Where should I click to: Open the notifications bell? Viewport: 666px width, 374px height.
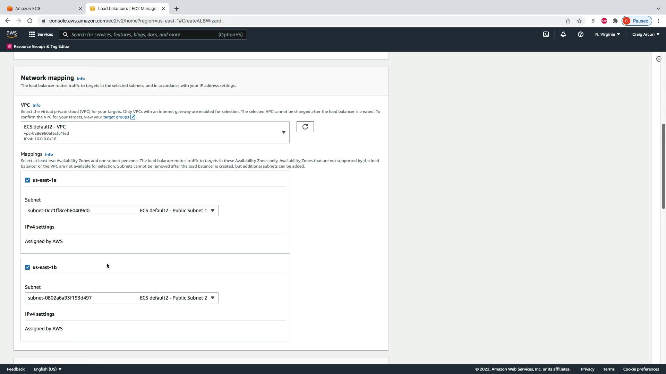(563, 34)
